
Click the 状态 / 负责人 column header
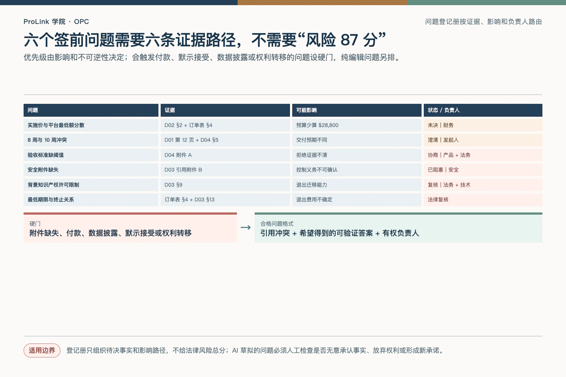(483, 110)
